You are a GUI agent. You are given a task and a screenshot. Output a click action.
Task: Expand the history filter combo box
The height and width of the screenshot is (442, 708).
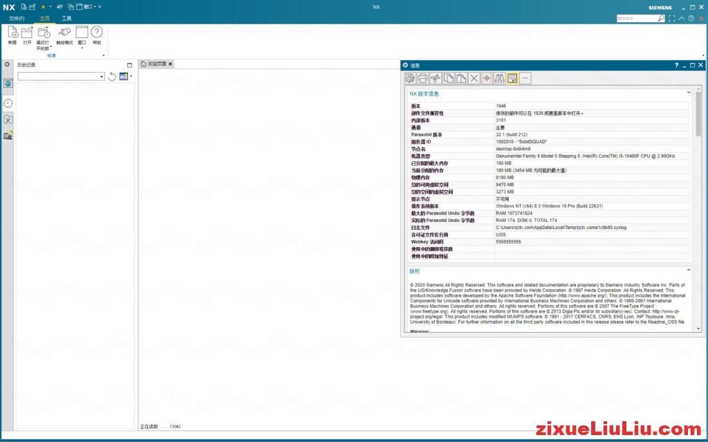102,77
